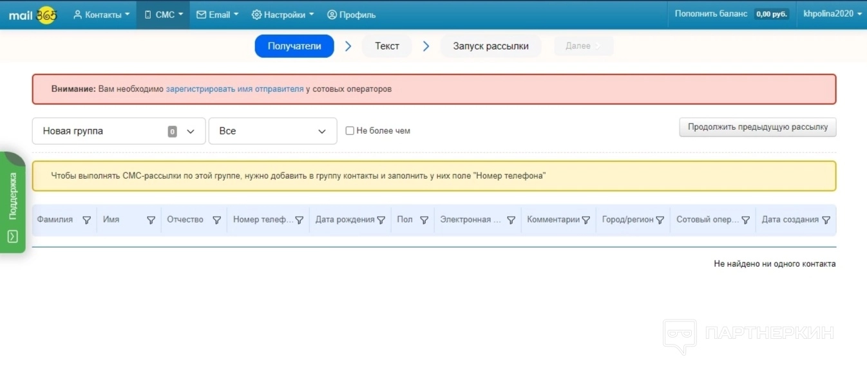867x389 pixels.
Task: Sort by Комментарии column header
Action: [x=553, y=220]
